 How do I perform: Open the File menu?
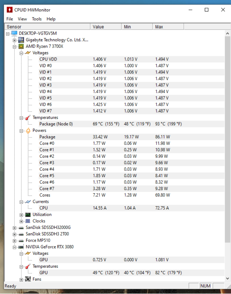[10, 19]
